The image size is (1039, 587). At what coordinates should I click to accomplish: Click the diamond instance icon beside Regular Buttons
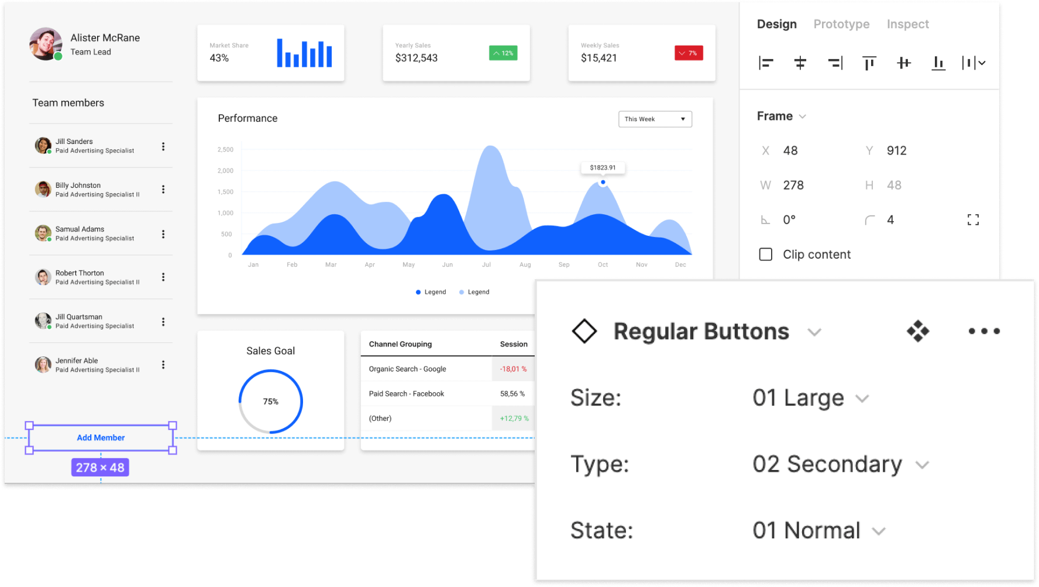tap(584, 331)
